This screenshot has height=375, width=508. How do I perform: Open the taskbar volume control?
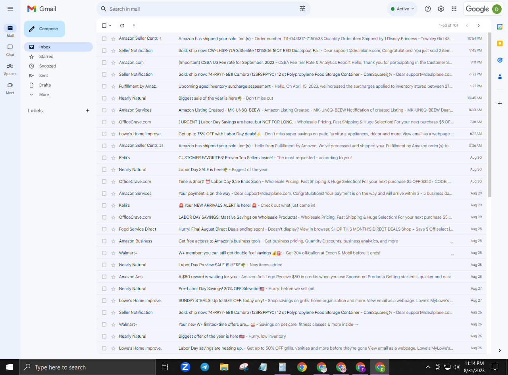pyautogui.click(x=456, y=367)
